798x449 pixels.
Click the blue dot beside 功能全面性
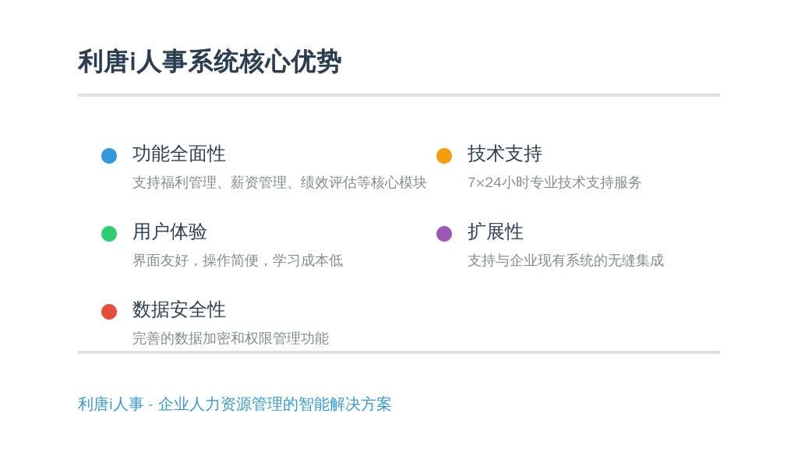[x=109, y=155]
